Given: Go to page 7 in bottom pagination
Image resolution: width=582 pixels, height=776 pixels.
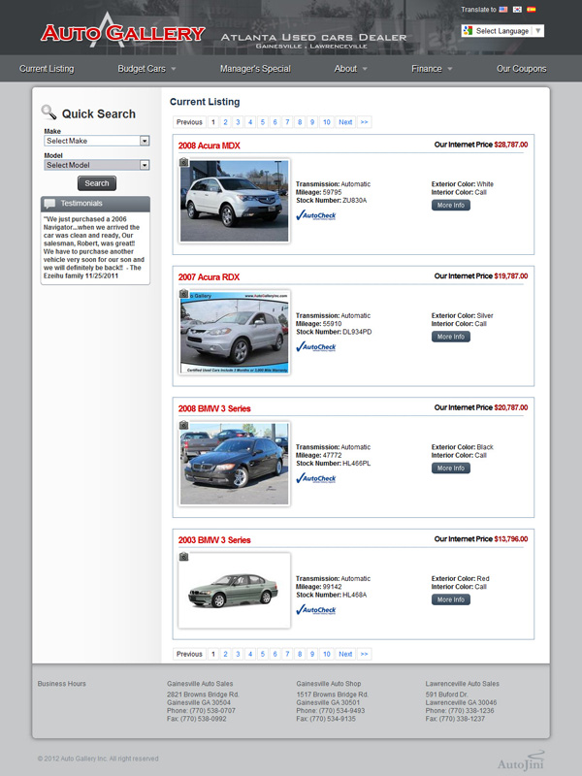Looking at the screenshot, I should [x=287, y=654].
